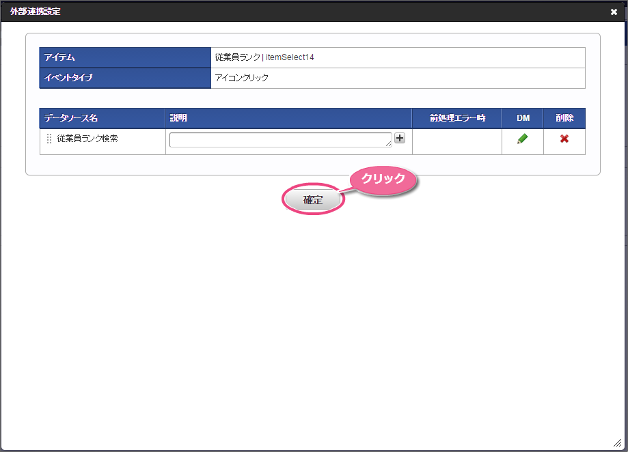Click the データソース名 column header
628x452 pixels.
click(x=103, y=118)
